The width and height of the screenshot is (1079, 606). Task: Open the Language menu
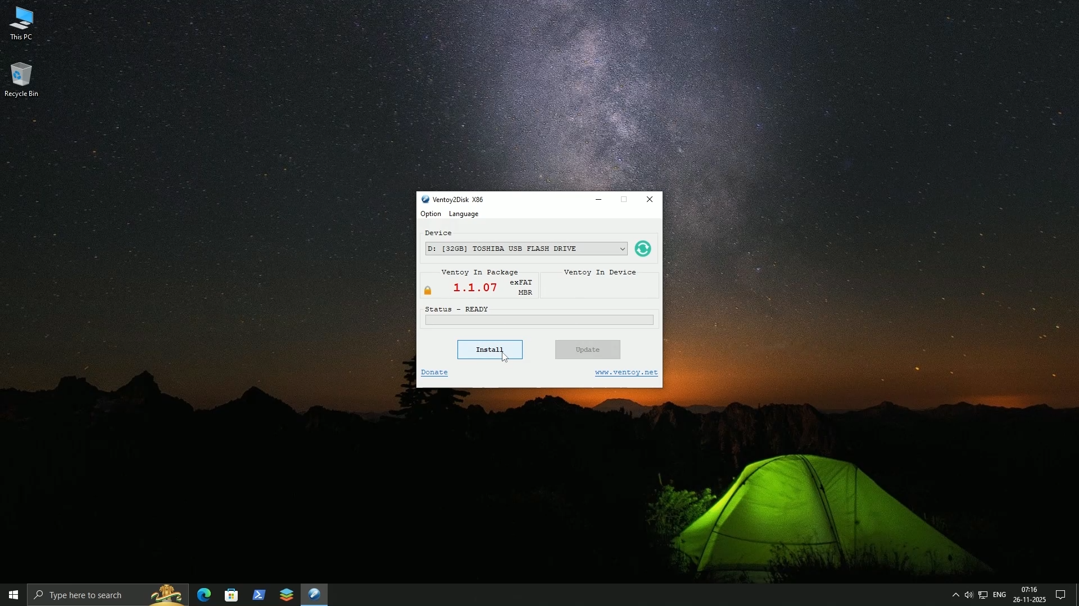463,214
